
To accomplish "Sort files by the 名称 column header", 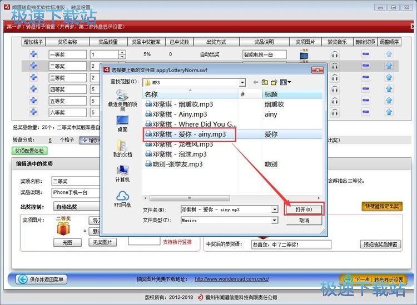I will [x=190, y=94].
